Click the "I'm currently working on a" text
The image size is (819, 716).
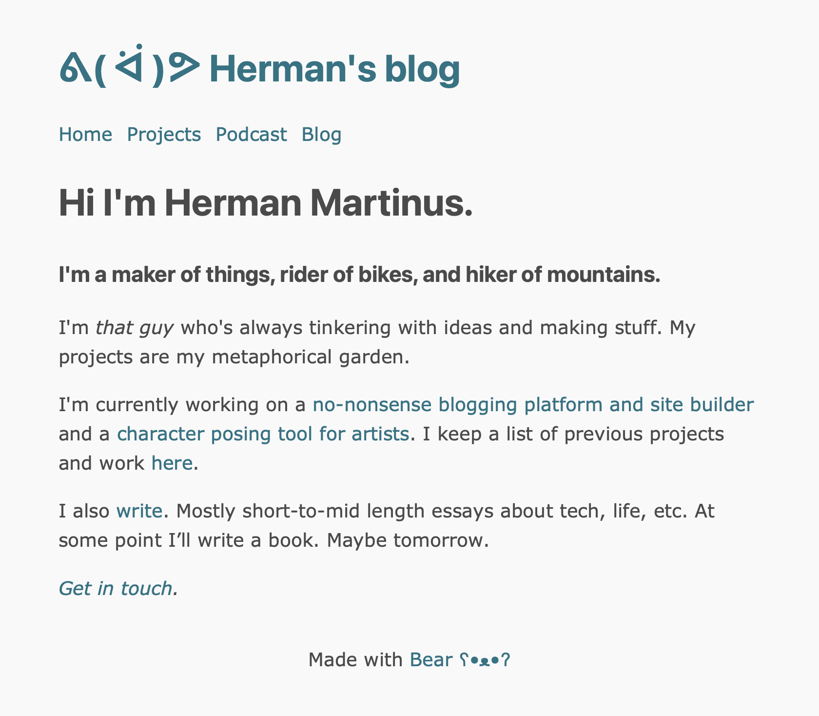[182, 405]
